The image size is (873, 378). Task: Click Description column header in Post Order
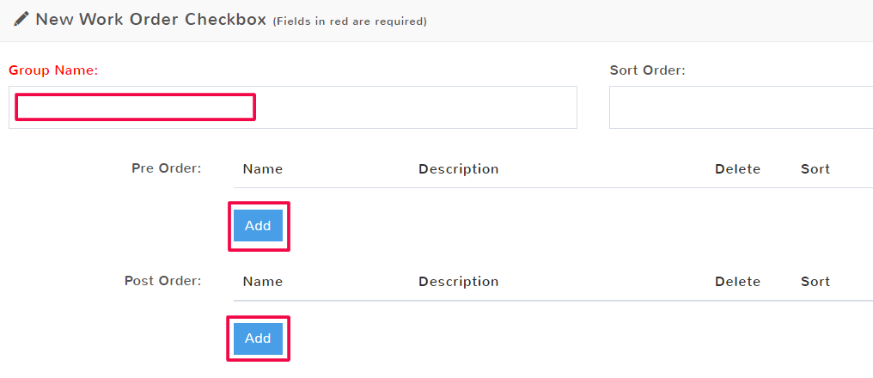click(458, 282)
